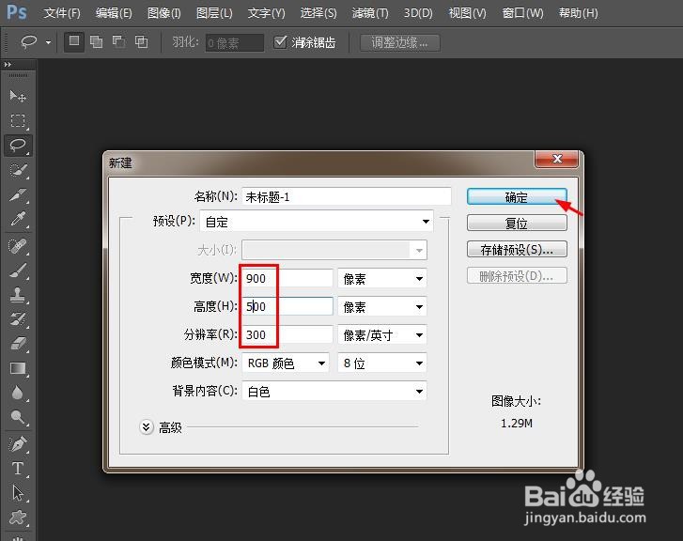This screenshot has width=683, height=541.
Task: Select the Pen tool
Action: coord(18,444)
